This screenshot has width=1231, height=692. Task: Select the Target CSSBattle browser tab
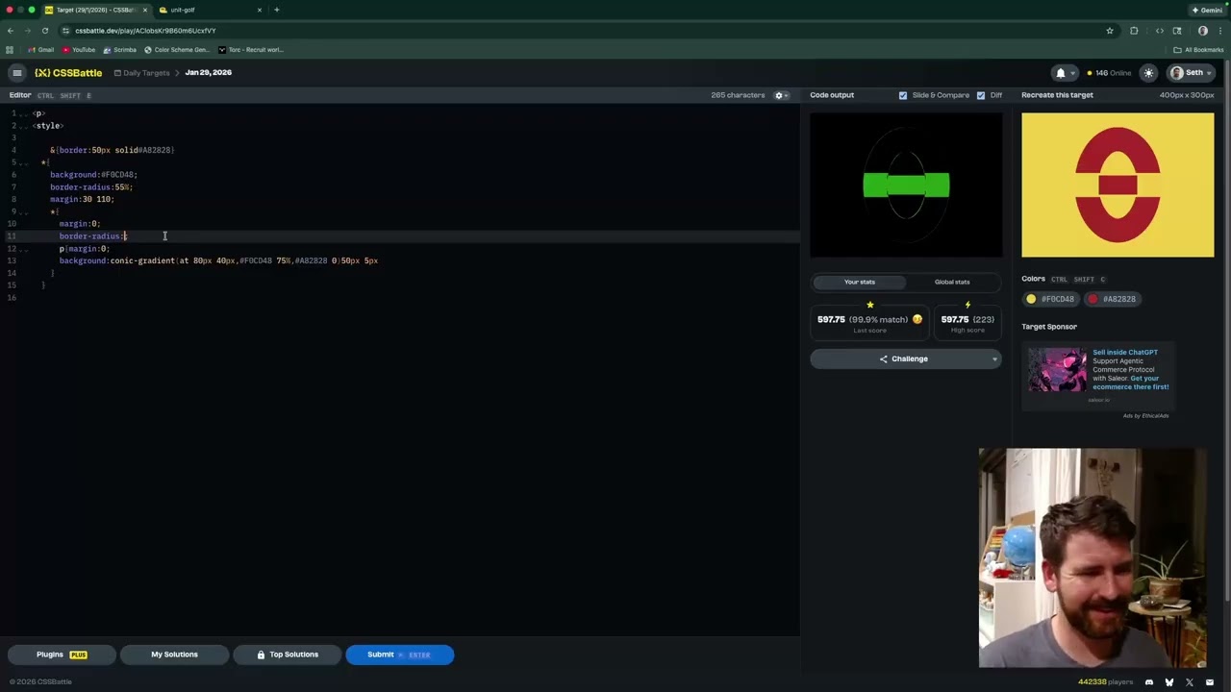tap(95, 10)
